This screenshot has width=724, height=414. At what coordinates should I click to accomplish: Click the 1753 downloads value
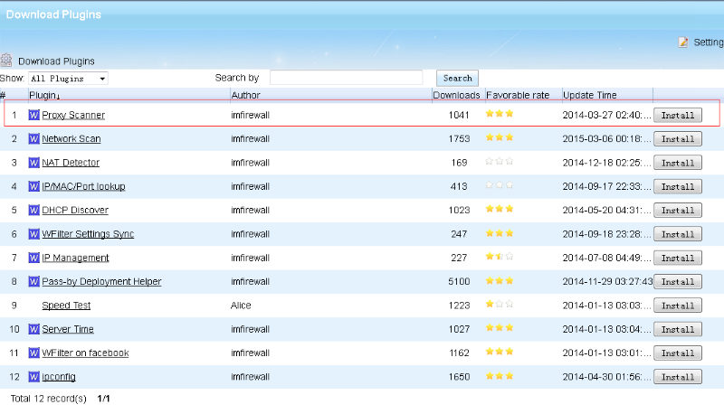(459, 139)
